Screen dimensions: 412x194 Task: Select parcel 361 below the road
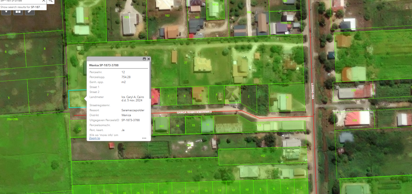point(162,126)
